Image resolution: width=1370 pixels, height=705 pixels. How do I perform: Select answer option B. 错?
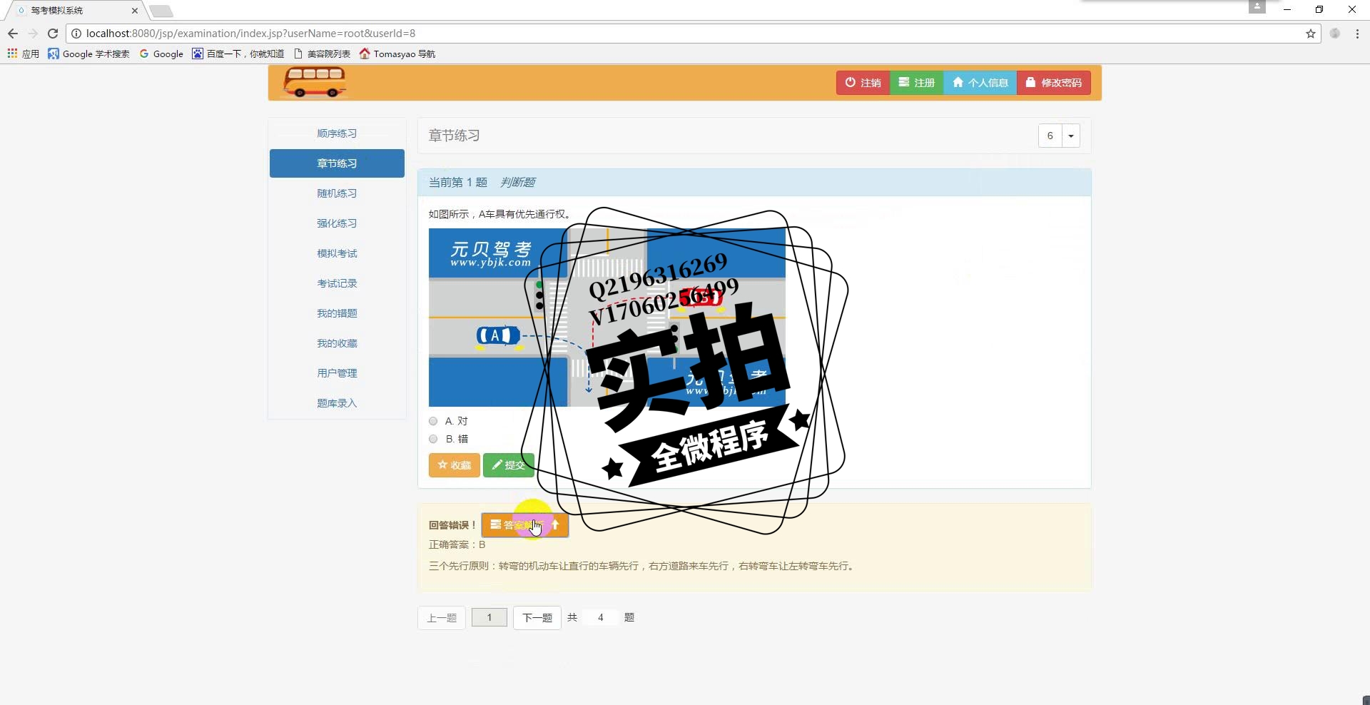click(433, 439)
